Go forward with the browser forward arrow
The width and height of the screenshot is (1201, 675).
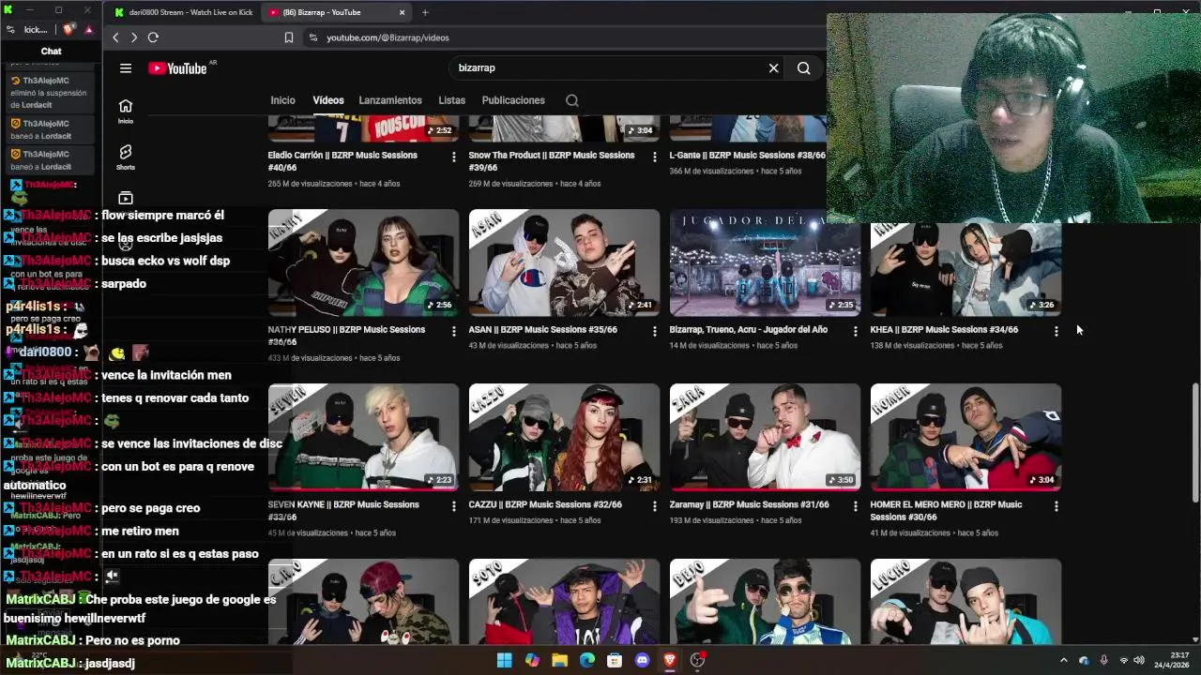[133, 37]
